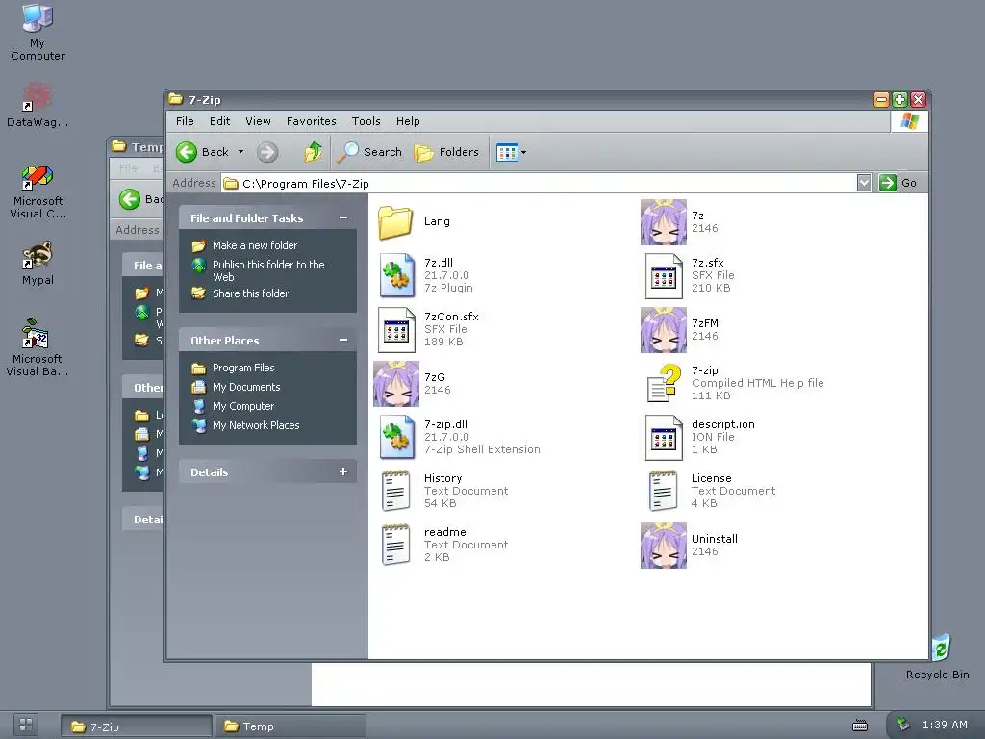Screen dimensions: 985x739
Task: Open the View menu
Action: point(258,121)
